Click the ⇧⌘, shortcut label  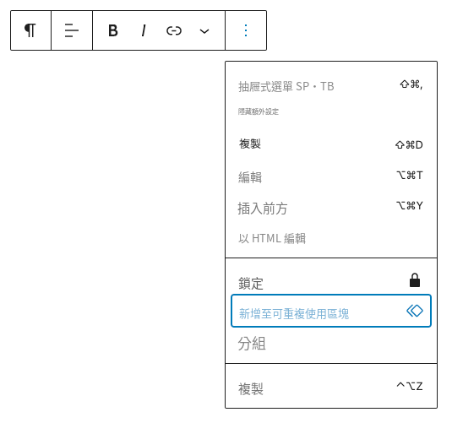(x=411, y=84)
